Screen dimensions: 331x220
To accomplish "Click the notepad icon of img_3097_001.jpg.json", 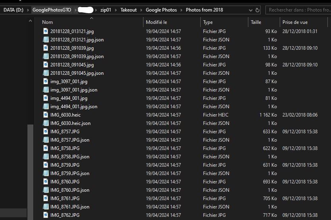I will point(46,90).
